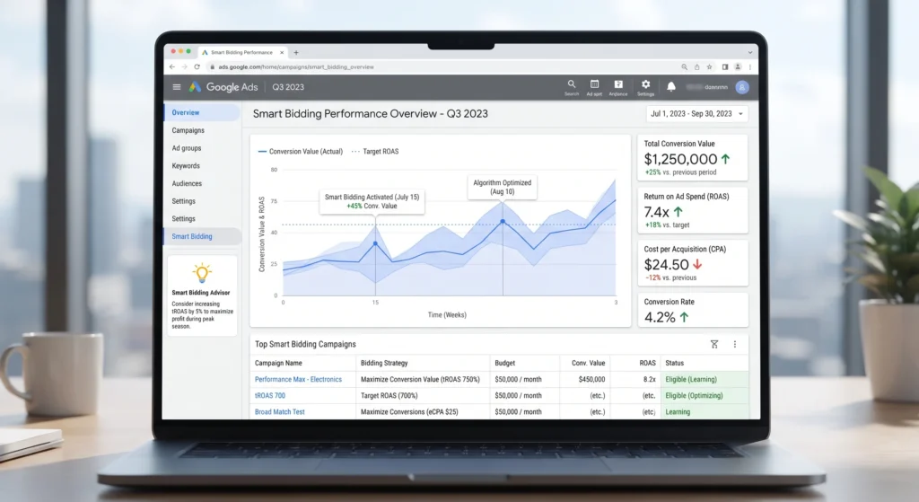
Task: Open the Audience icon in the header
Action: 618,87
